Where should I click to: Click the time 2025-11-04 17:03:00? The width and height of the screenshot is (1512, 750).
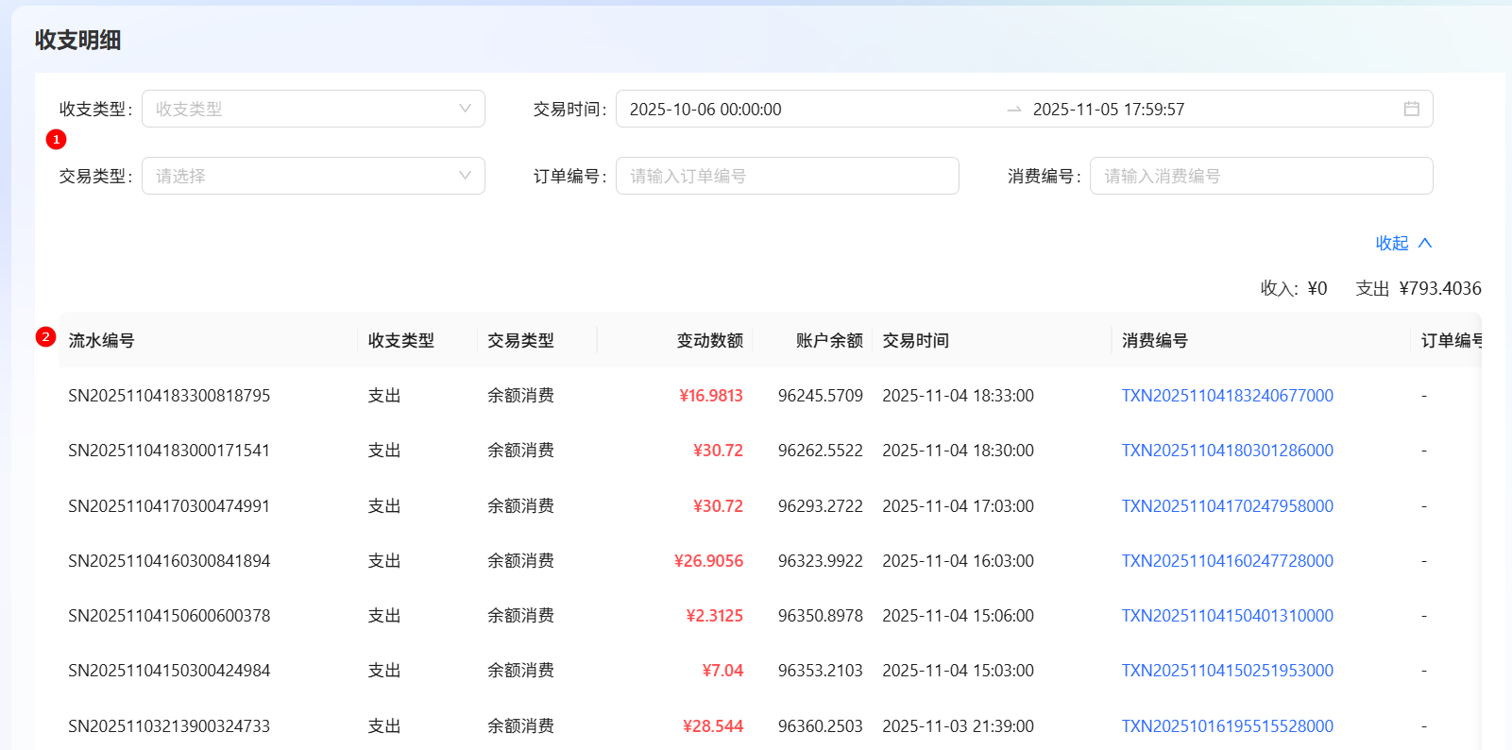pyautogui.click(x=958, y=506)
